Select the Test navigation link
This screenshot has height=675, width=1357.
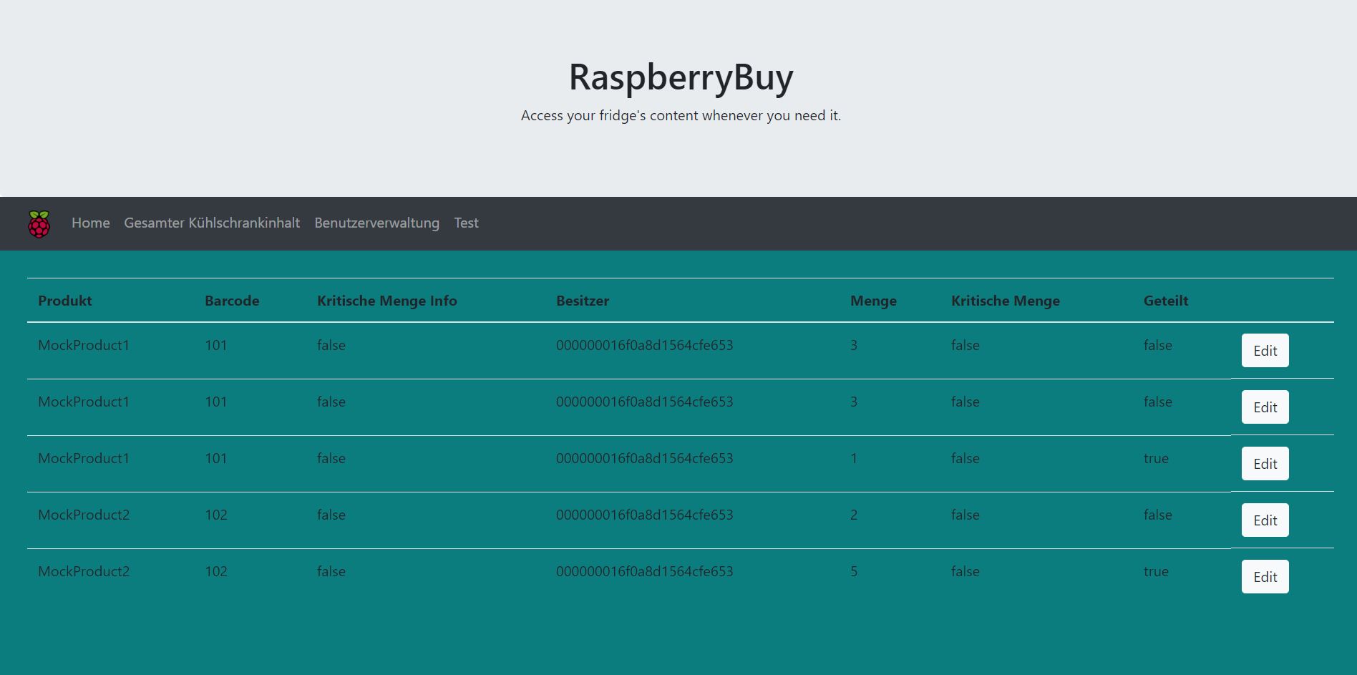click(466, 223)
